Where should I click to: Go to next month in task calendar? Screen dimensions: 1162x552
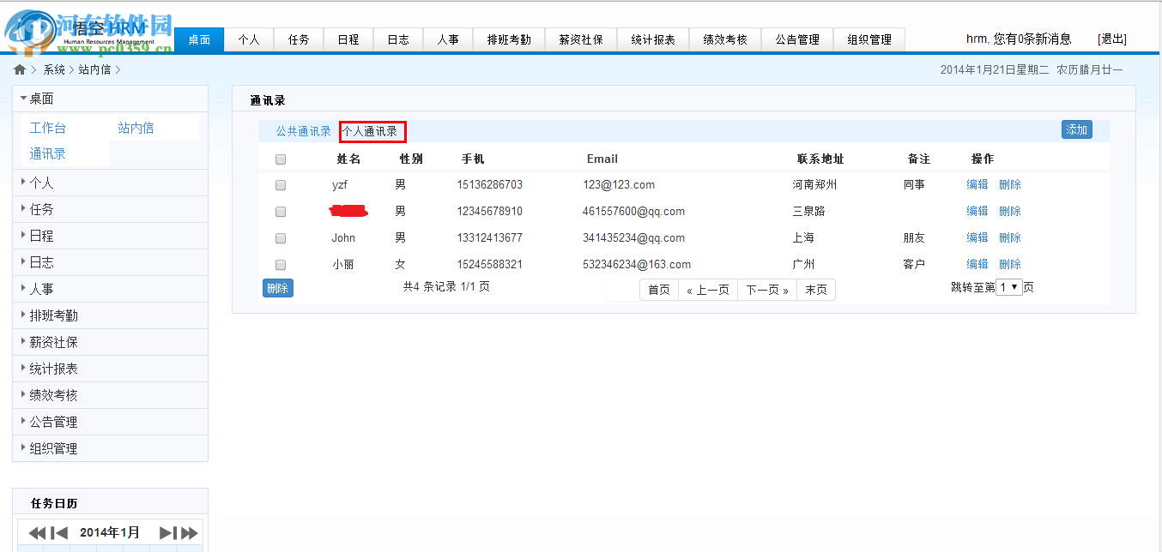coord(168,531)
